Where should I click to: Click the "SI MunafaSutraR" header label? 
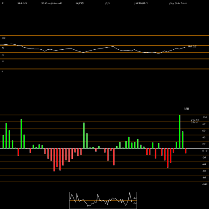(51, 3)
